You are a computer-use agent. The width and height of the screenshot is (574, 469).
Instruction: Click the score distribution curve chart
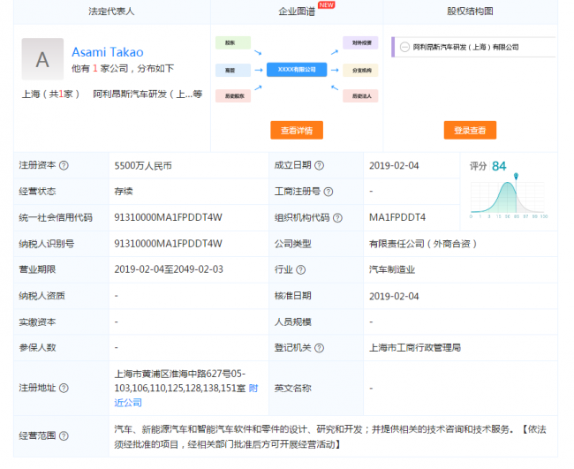pyautogui.click(x=509, y=198)
